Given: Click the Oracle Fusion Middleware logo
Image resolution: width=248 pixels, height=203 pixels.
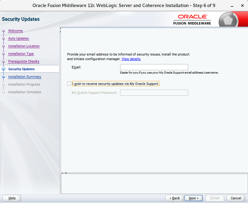Looking at the screenshot, I should [x=192, y=19].
